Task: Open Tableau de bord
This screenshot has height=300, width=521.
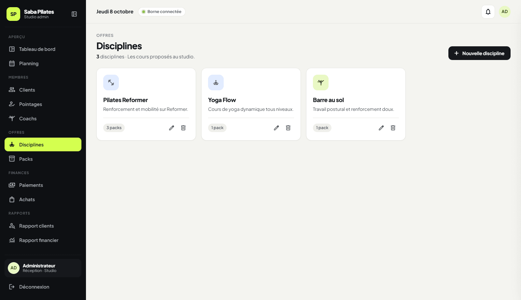Action: pyautogui.click(x=43, y=49)
